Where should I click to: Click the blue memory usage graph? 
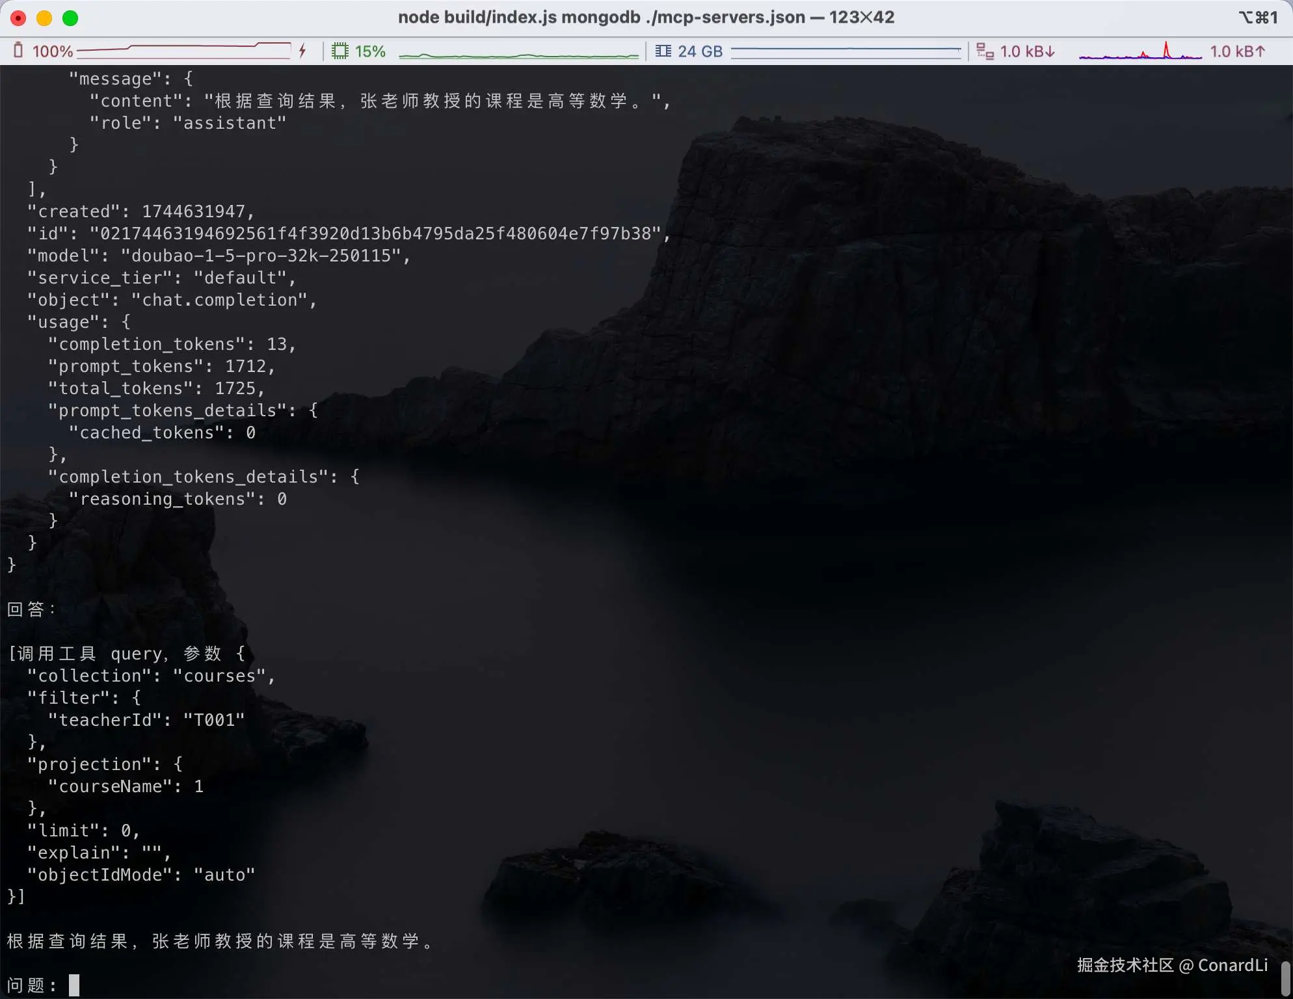[846, 51]
